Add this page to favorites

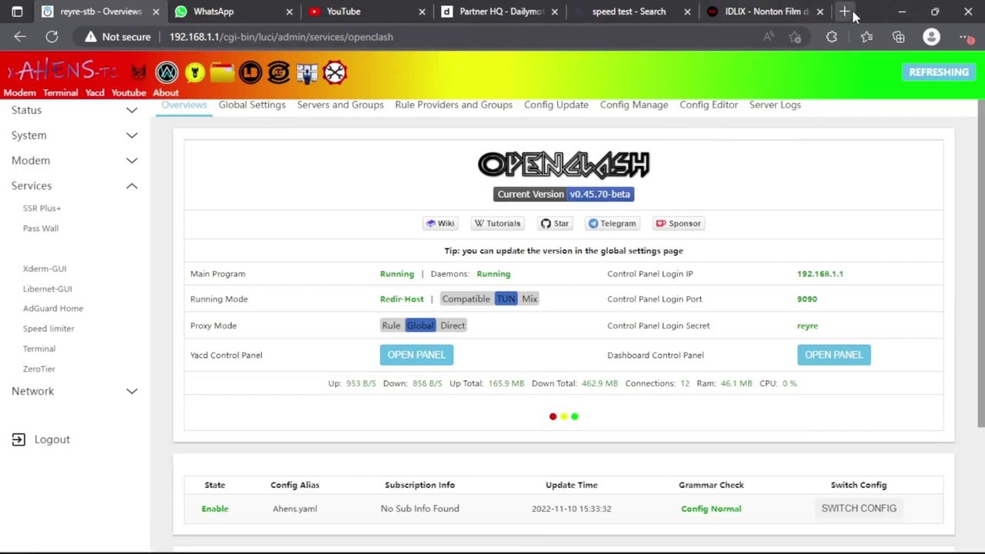tap(796, 37)
